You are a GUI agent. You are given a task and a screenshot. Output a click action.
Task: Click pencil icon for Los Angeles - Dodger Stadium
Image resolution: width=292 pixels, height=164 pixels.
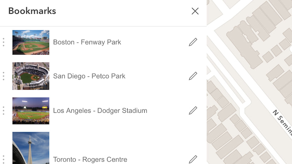click(x=193, y=111)
